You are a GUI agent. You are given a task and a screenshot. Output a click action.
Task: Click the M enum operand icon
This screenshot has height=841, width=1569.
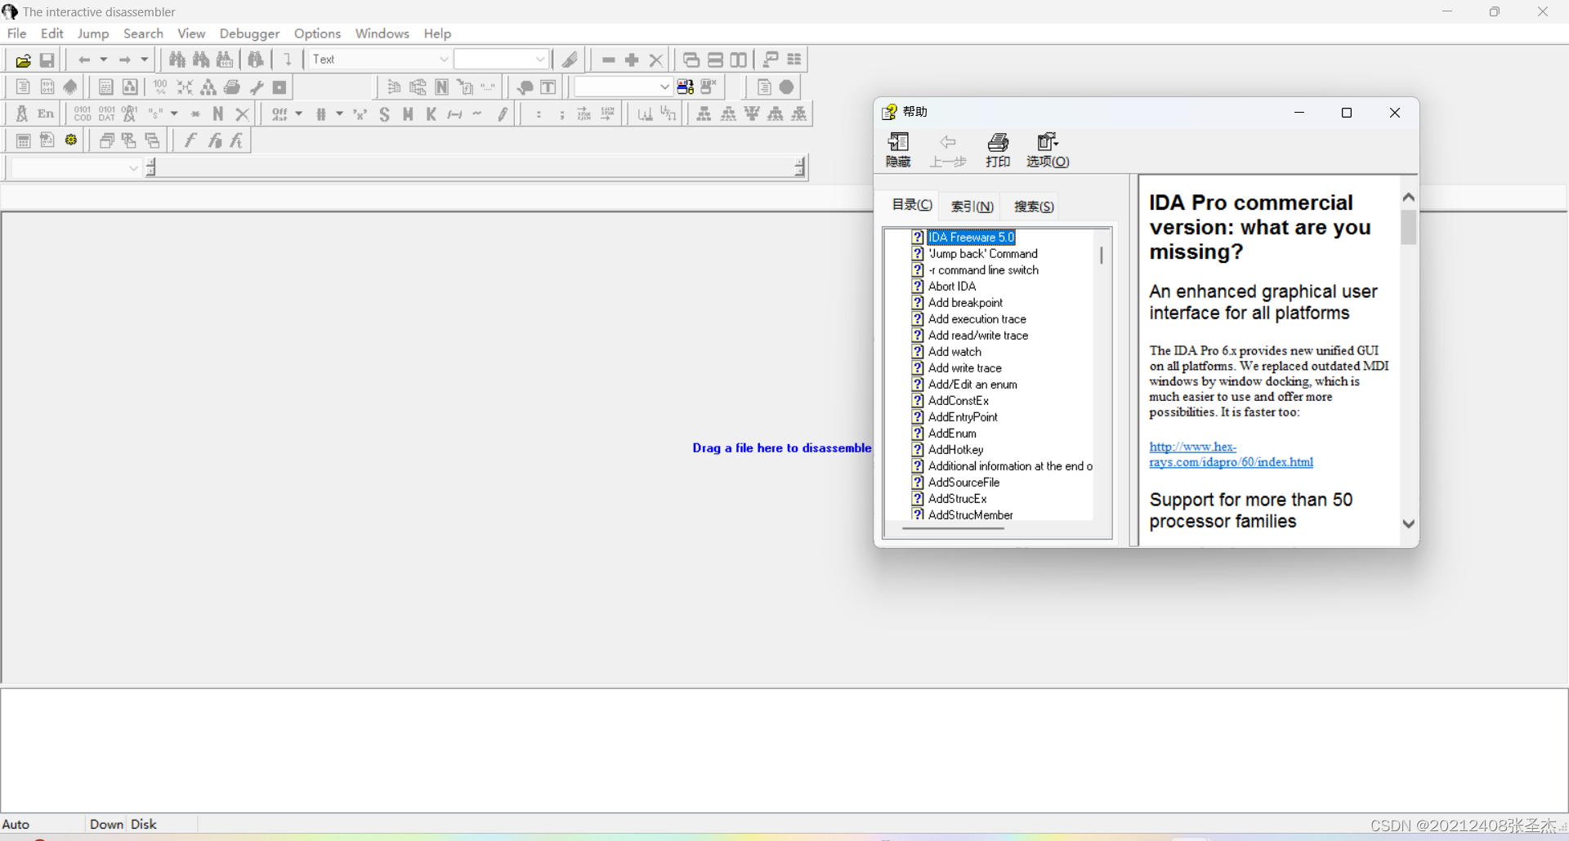408,113
